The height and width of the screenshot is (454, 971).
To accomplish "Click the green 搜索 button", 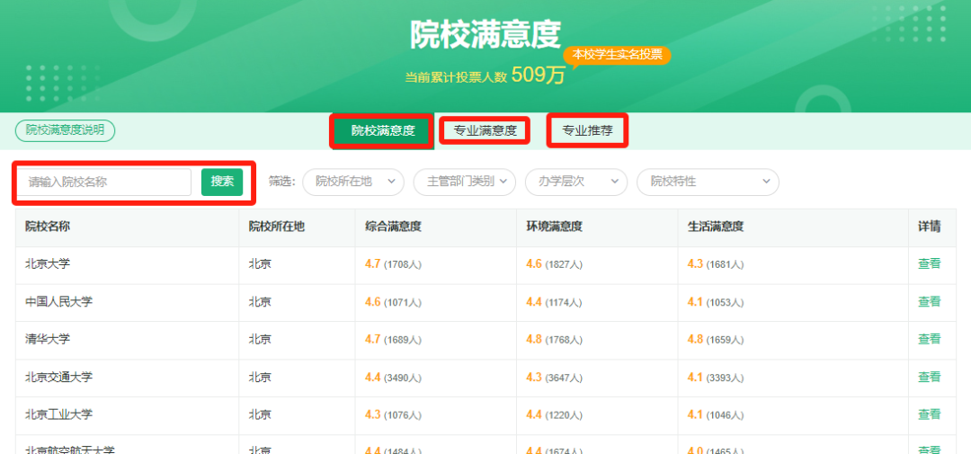I will coord(222,182).
